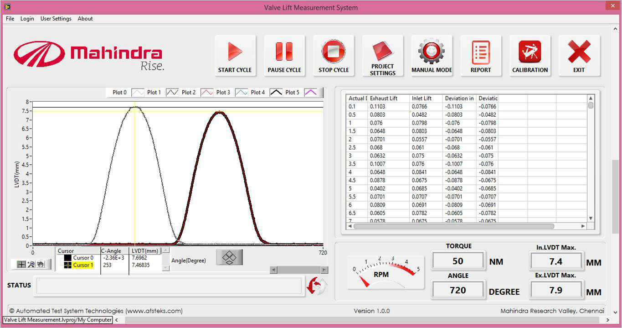Click the Pause Cycle icon
622x328 pixels.
coord(284,52)
